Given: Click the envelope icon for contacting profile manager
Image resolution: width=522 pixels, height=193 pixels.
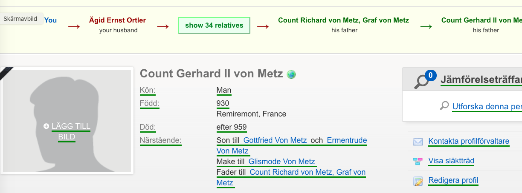Looking at the screenshot, I should click(x=418, y=142).
